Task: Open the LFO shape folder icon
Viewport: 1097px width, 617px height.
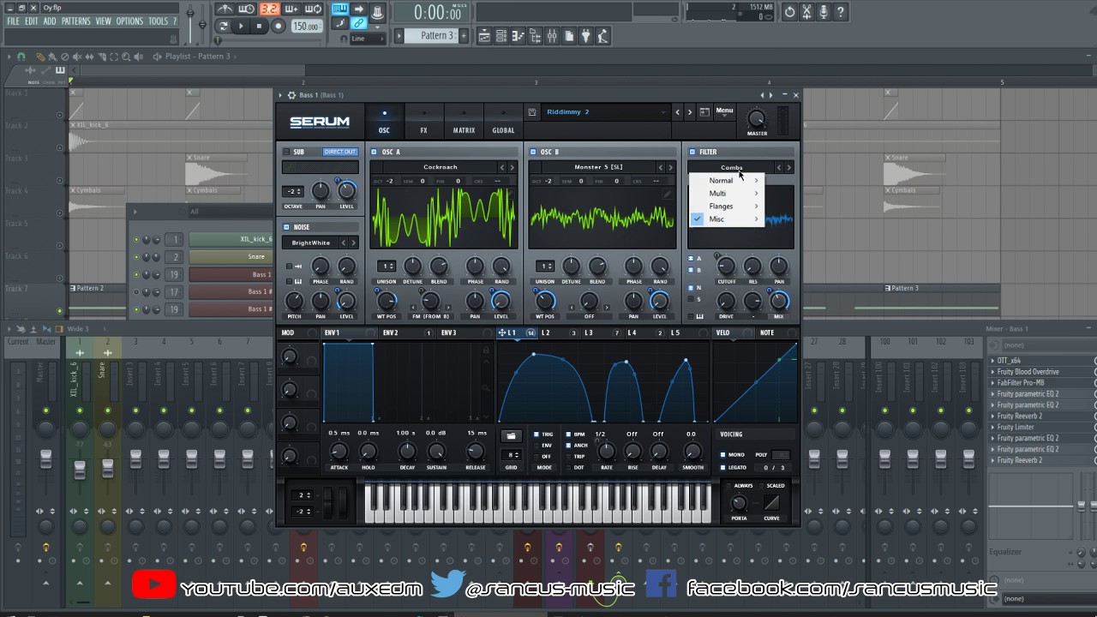Action: pos(512,435)
